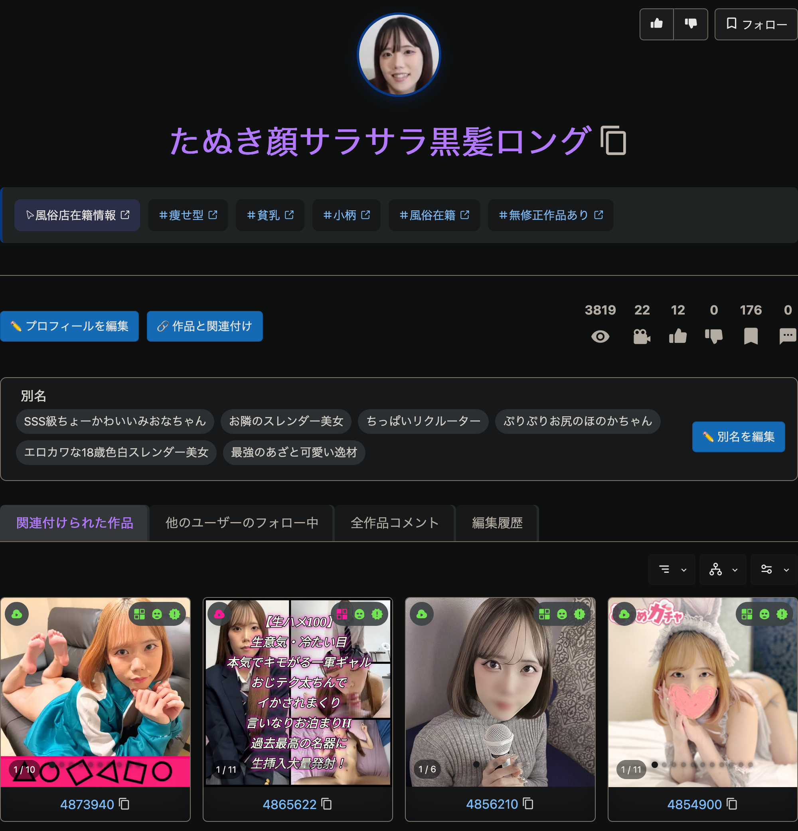Open the sort order dropdown

672,570
